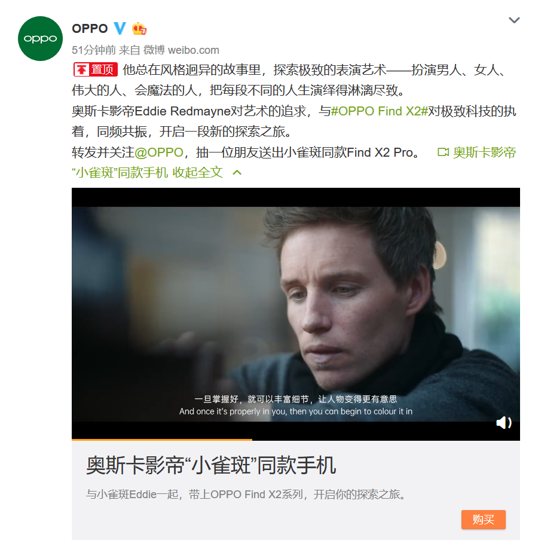Click the OPPO account name
538x543 pixels.
point(90,28)
